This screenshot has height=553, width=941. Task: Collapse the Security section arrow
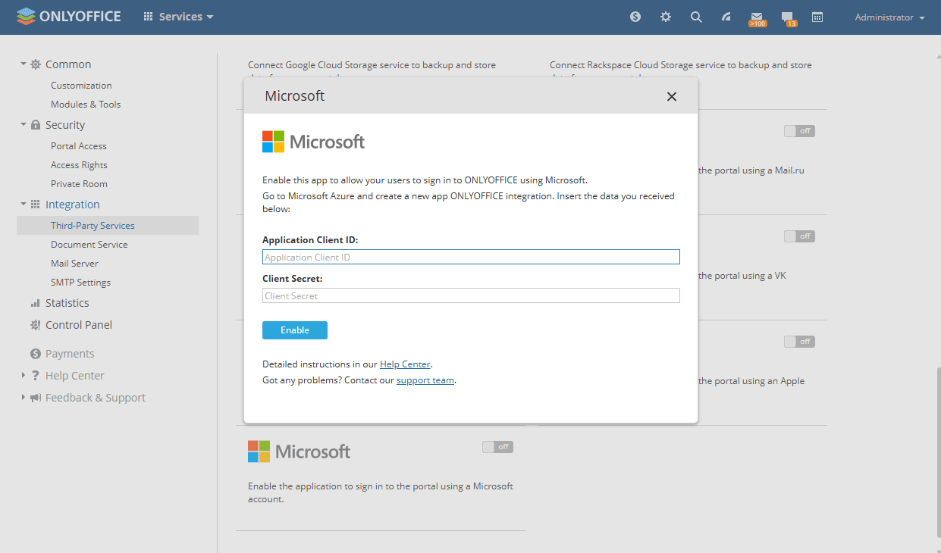[24, 125]
